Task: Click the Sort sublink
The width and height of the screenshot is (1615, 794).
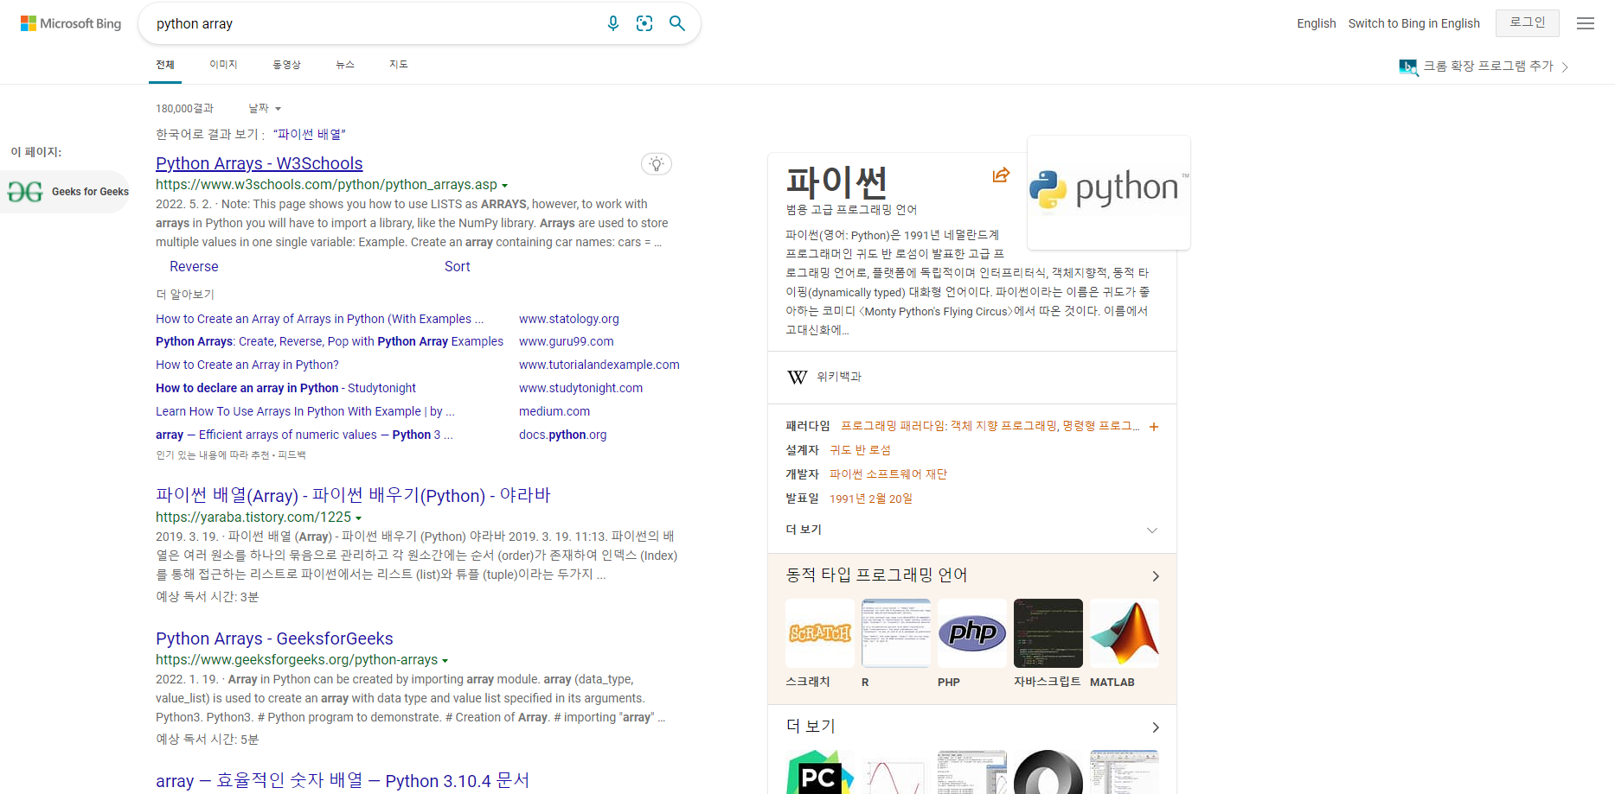Action: tap(457, 267)
